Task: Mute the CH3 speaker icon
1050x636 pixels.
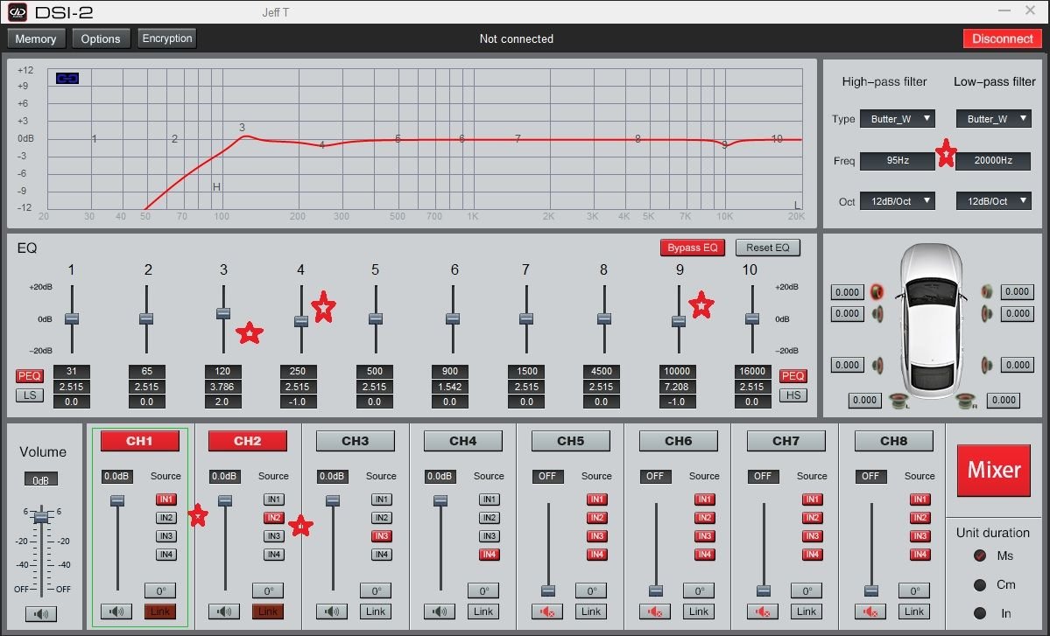Action: coord(332,612)
